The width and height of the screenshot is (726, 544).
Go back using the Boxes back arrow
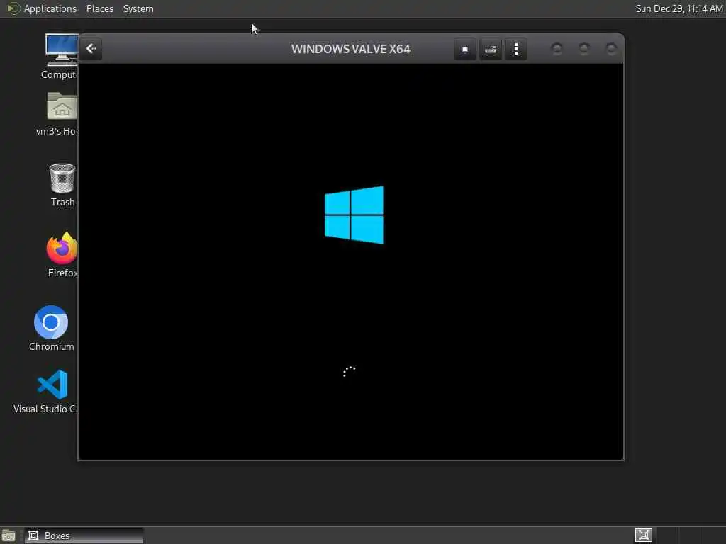(91, 49)
